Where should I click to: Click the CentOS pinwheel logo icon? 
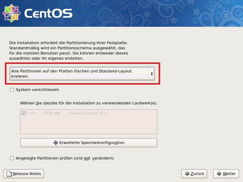tap(11, 13)
